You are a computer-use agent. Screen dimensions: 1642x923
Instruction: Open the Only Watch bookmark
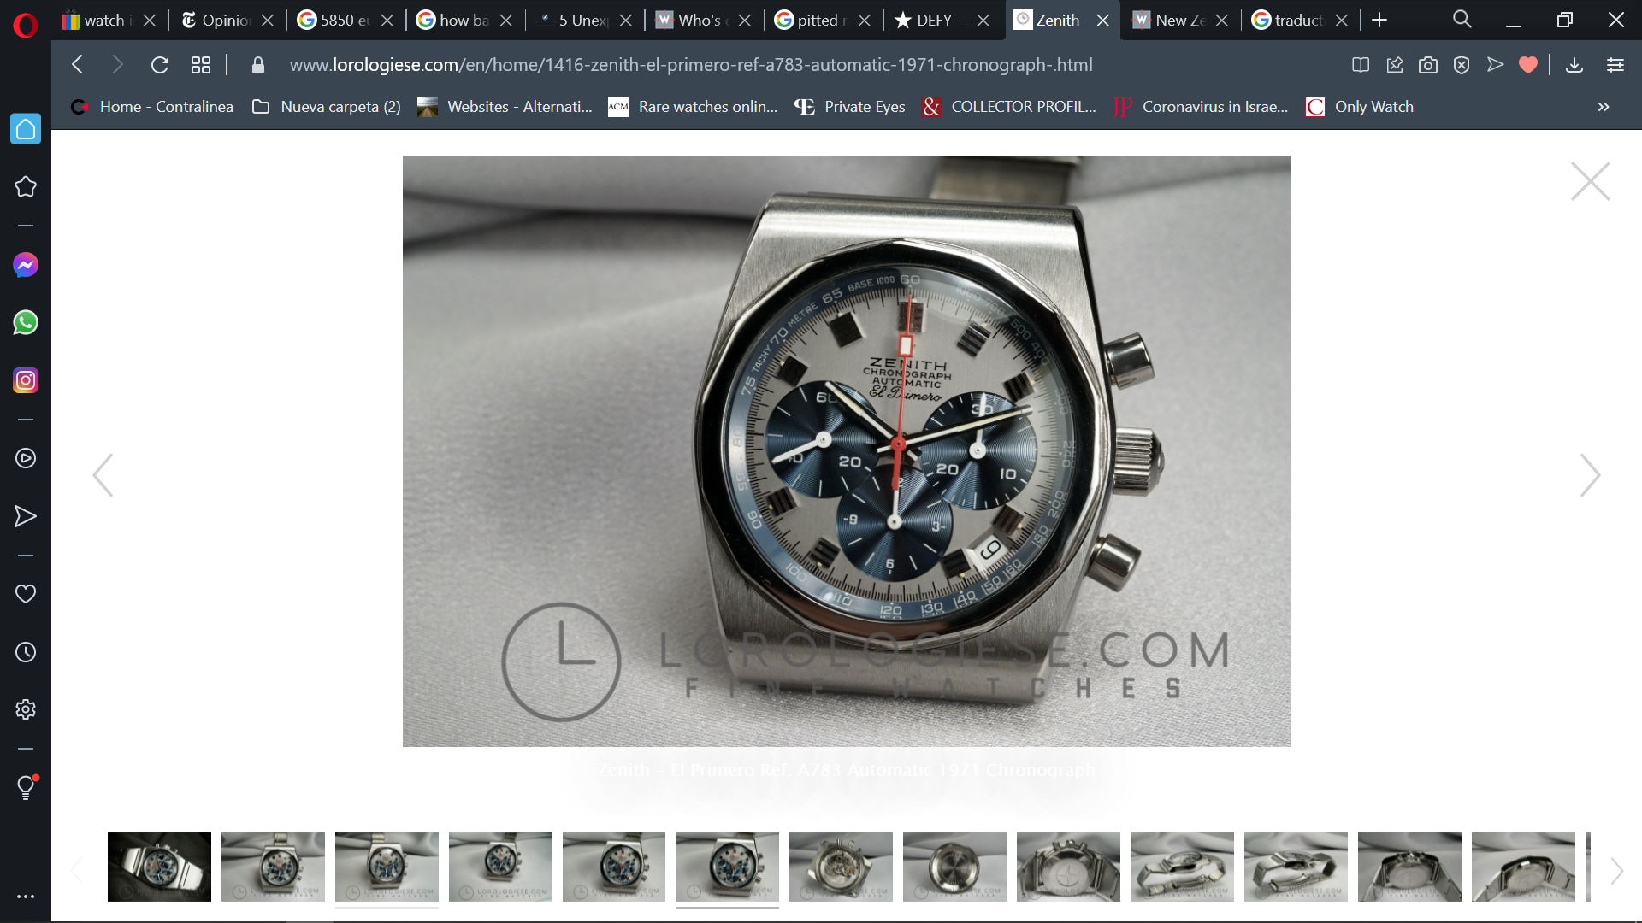[x=1360, y=107]
